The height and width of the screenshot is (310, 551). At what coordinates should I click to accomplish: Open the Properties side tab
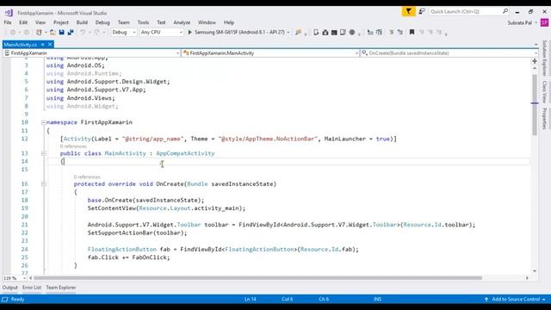(x=544, y=119)
